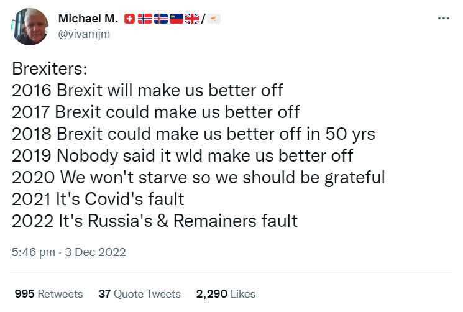Screen dimensions: 463x312
Task: Click the Cyprus flag emoji
Action: tap(213, 19)
